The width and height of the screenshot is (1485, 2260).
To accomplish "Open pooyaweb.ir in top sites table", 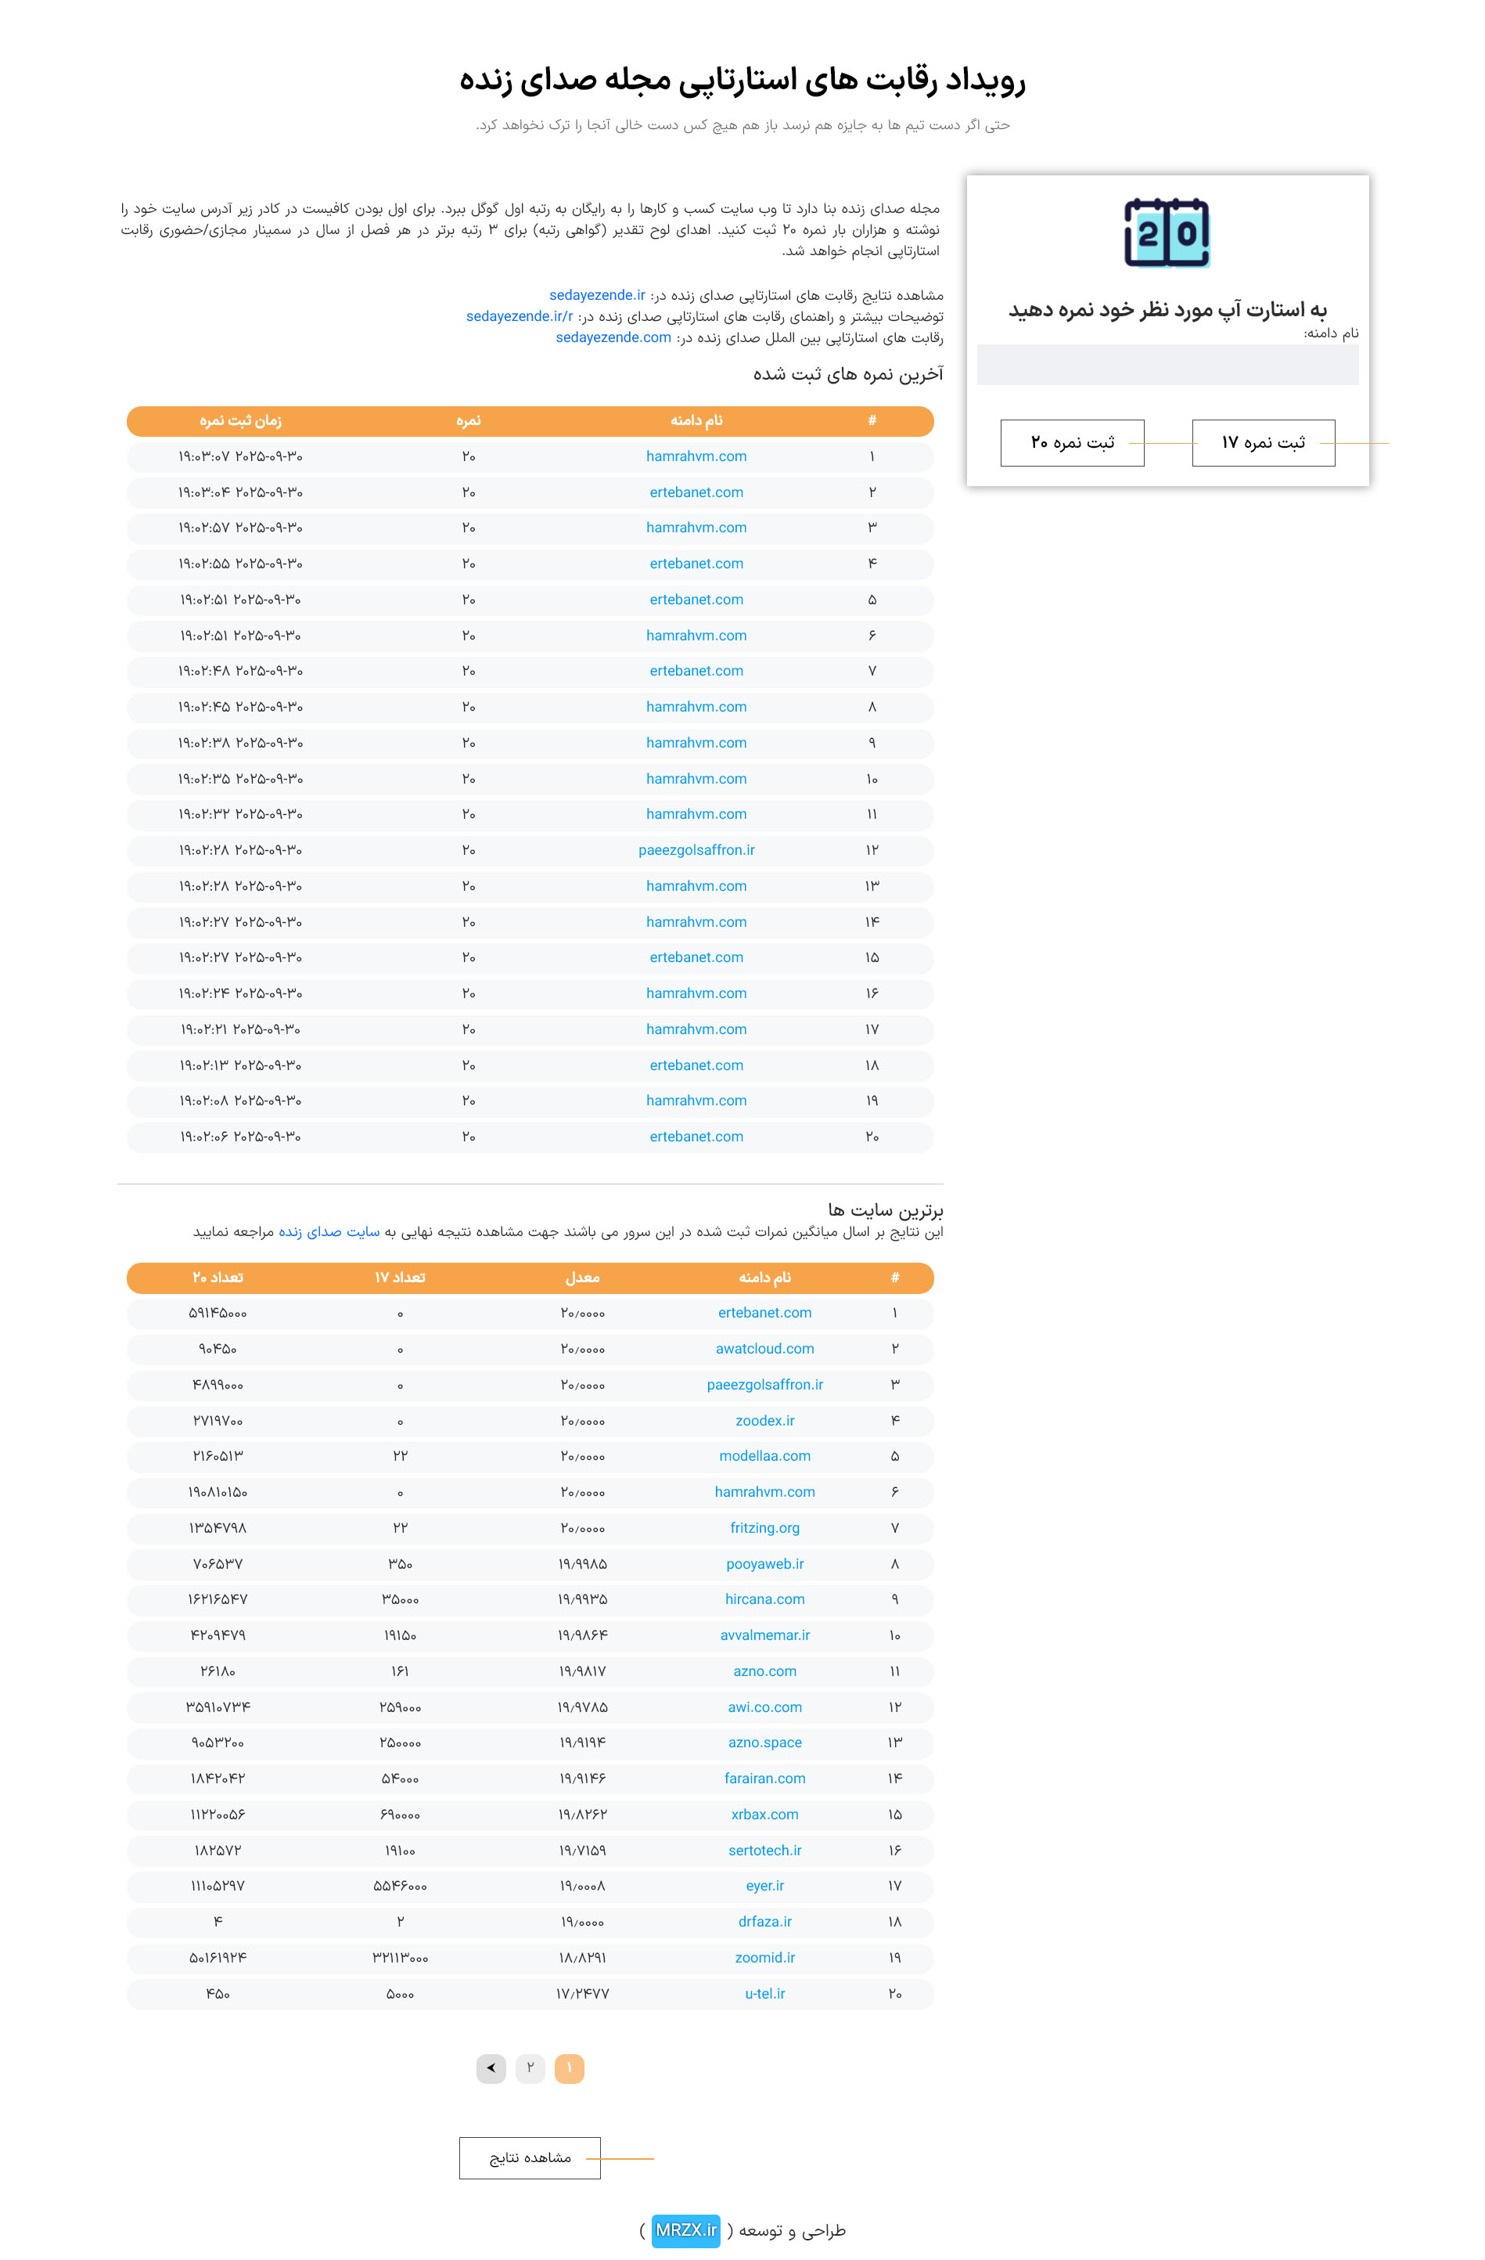I will tap(765, 1564).
